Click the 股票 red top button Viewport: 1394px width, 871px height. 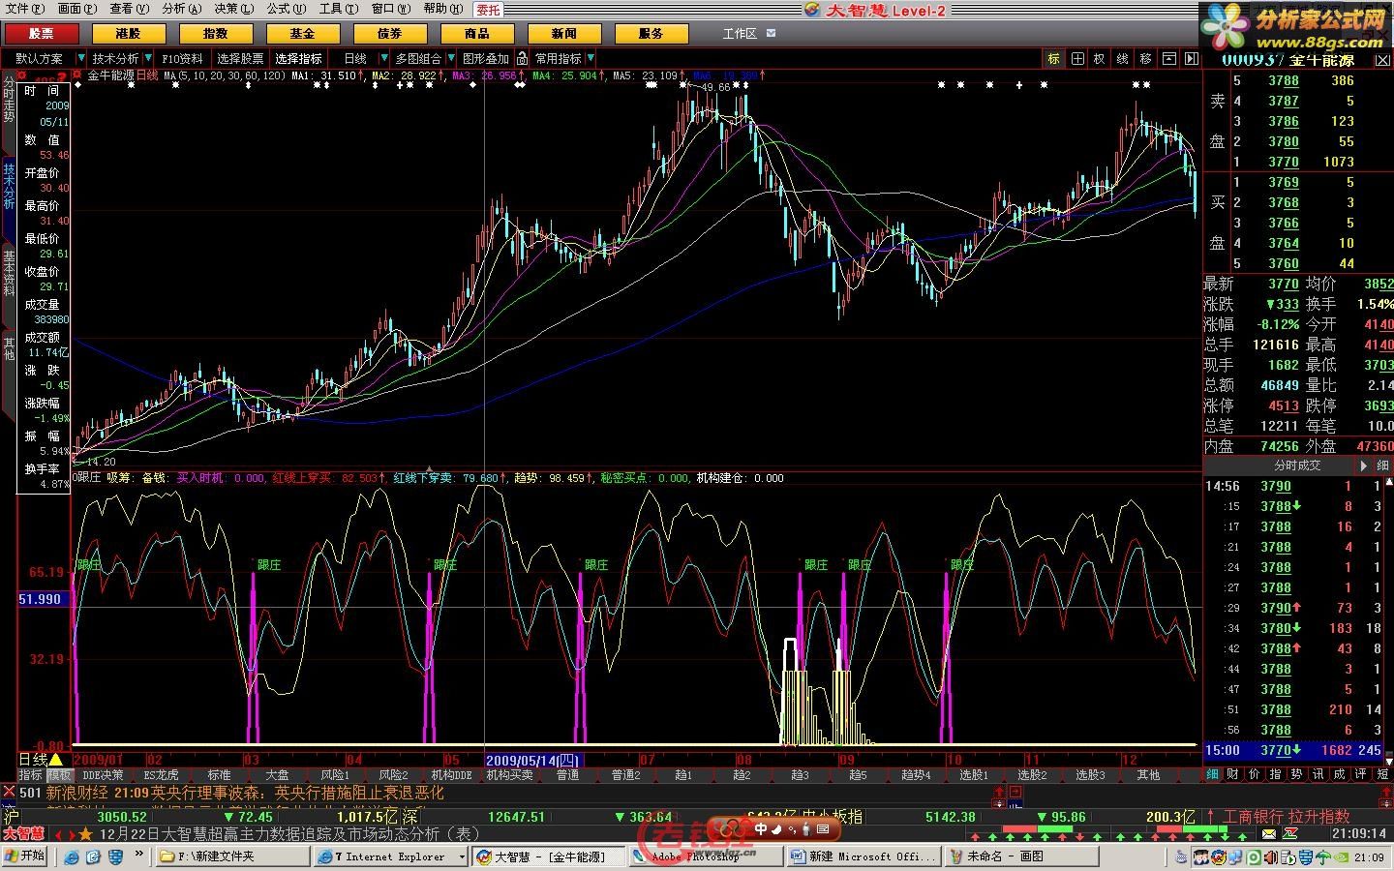(x=42, y=33)
